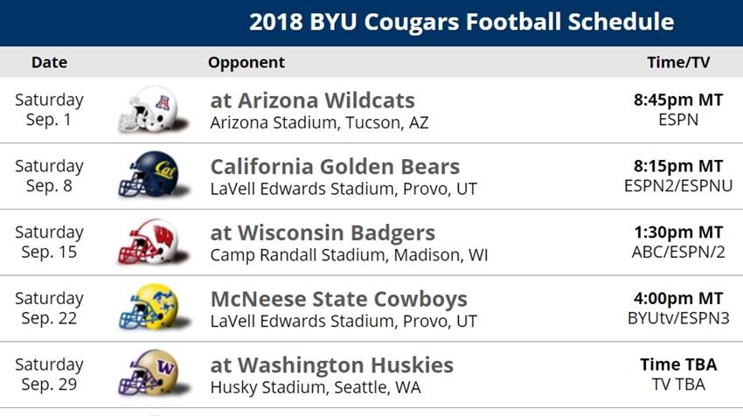Screen dimensions: 743x416
Task: Click the Saturday Sep. 29 date cell
Action: pos(49,374)
